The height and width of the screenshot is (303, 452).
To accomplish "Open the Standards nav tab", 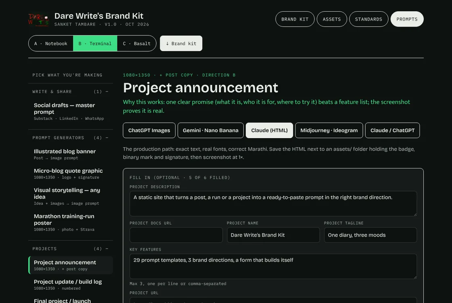I will click(368, 19).
